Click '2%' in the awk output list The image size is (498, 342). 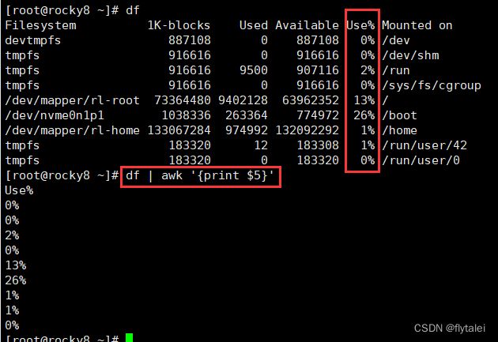[x=12, y=235]
